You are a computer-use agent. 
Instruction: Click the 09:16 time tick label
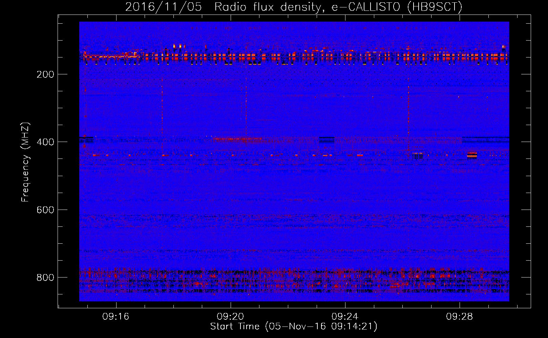(x=116, y=317)
